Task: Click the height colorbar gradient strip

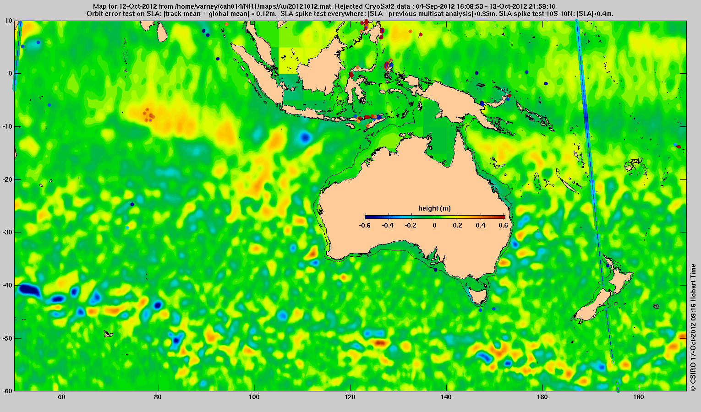Action: click(x=435, y=217)
